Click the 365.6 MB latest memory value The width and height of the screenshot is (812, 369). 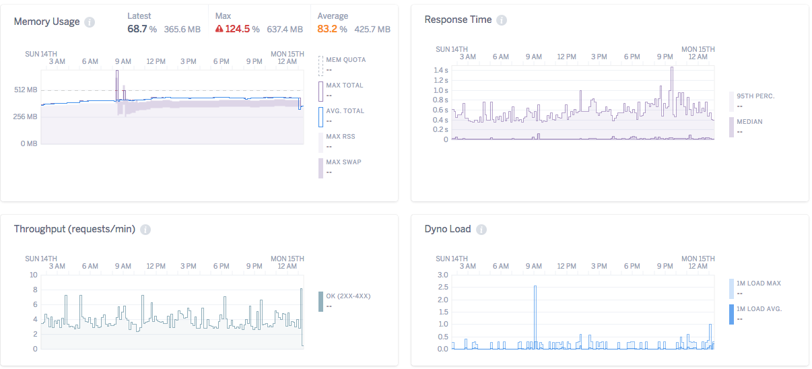pos(182,30)
